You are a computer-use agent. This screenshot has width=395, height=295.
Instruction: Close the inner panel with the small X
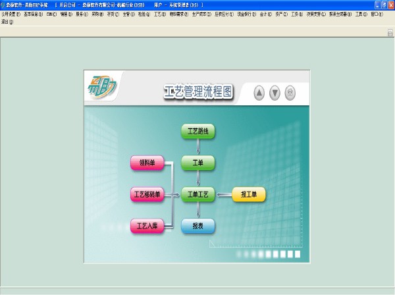pyautogui.click(x=390, y=32)
